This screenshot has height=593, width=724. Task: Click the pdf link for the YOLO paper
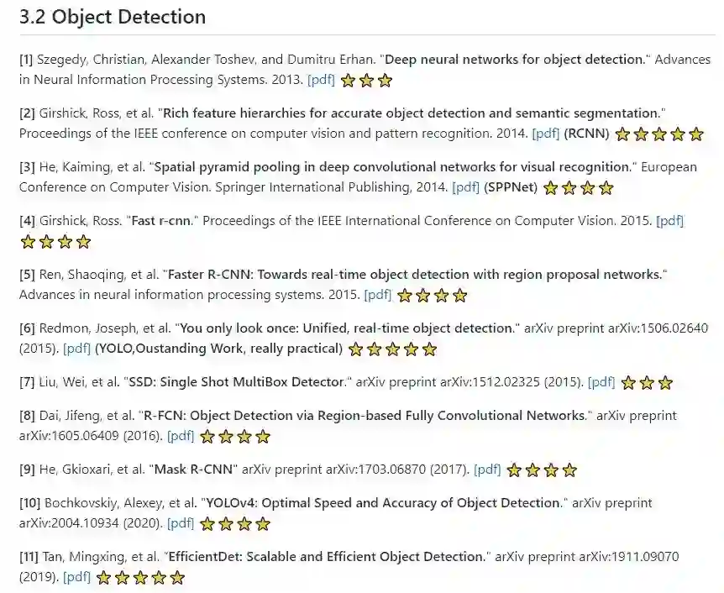pyautogui.click(x=77, y=348)
